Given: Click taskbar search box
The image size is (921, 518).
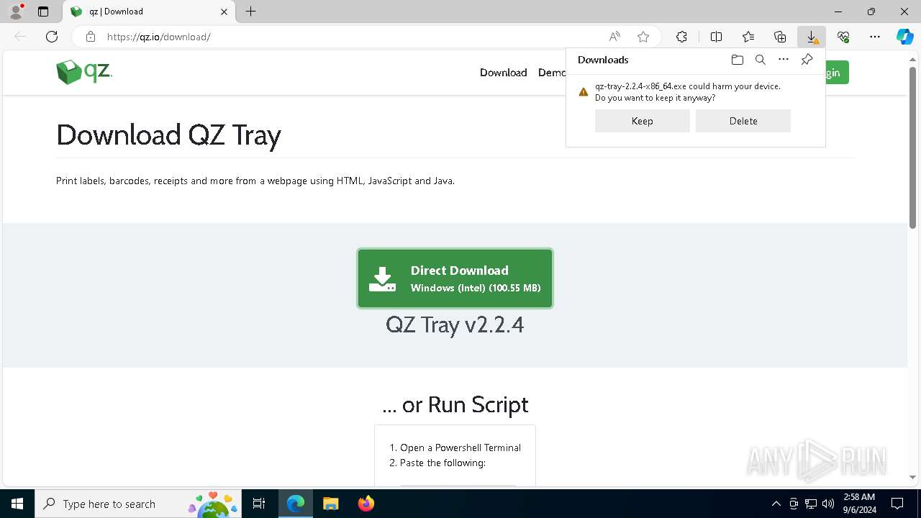Looking at the screenshot, I should tap(138, 504).
